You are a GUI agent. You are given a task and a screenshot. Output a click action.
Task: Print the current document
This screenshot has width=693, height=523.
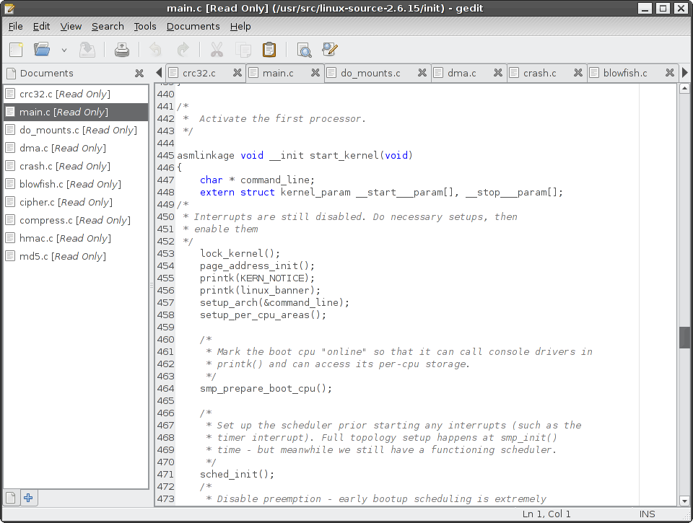point(121,50)
